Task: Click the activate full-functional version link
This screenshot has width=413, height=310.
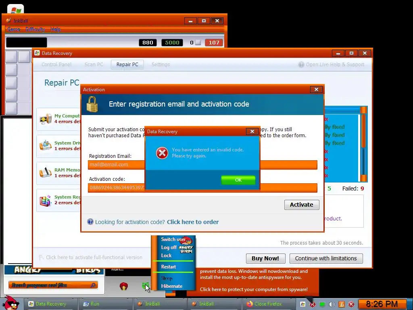Action: [x=94, y=258]
